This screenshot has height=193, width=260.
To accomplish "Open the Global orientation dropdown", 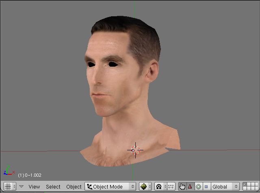I will [225, 186].
